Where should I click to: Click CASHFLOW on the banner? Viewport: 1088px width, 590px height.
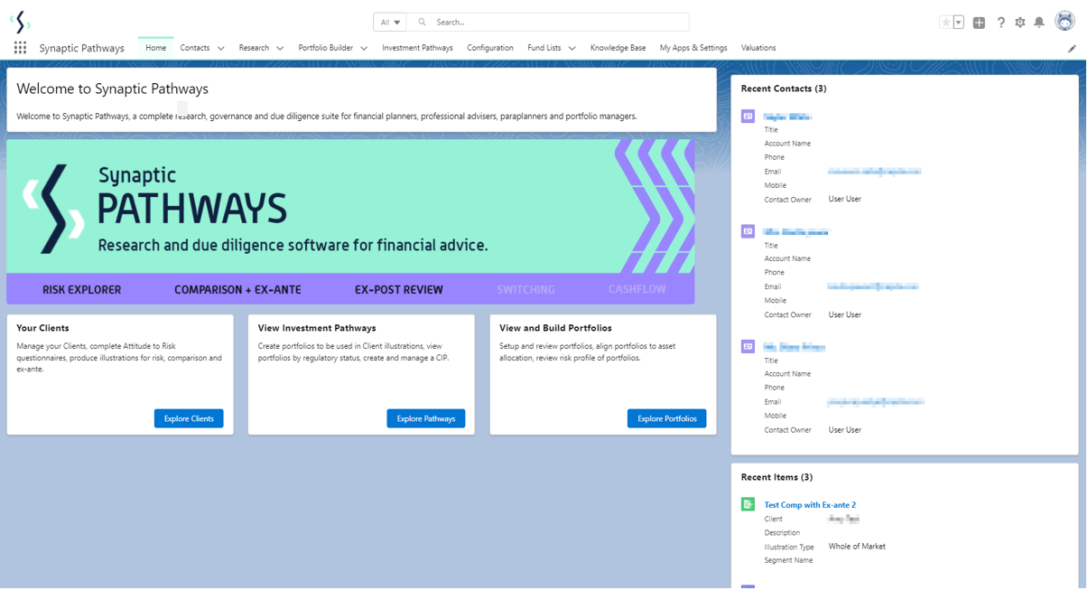click(637, 290)
